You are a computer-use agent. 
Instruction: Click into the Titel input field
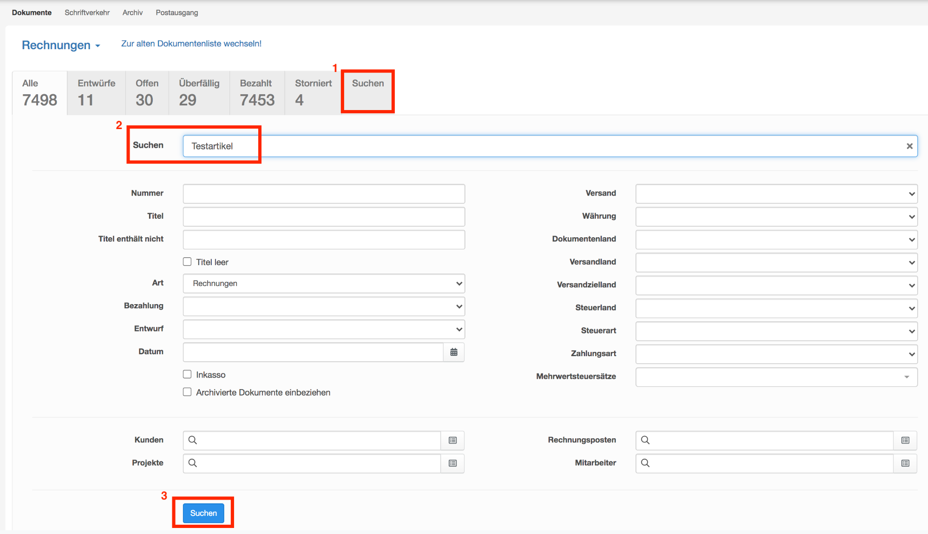tap(324, 217)
